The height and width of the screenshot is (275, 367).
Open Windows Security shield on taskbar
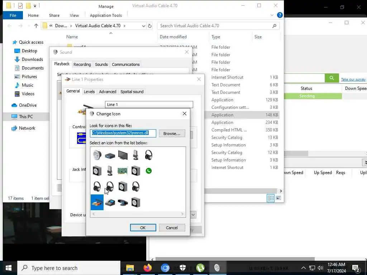[182, 268]
